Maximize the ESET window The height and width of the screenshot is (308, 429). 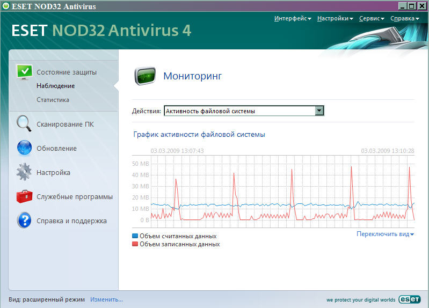point(411,6)
